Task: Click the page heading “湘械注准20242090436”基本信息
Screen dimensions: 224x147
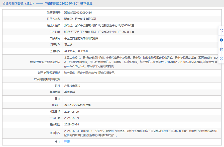Action: tap(68, 4)
